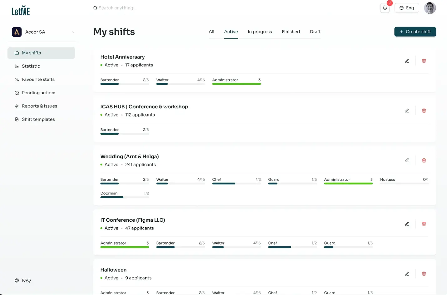Open Shift templates from sidebar
The height and width of the screenshot is (295, 447).
click(38, 119)
